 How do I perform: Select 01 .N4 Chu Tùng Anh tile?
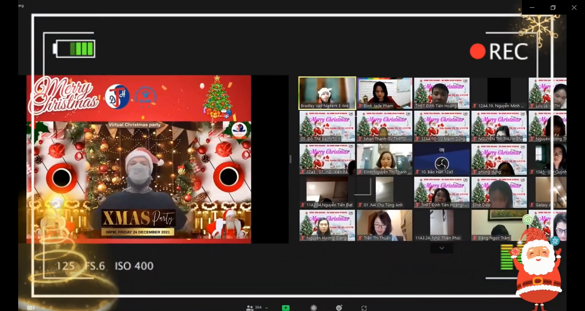(384, 192)
